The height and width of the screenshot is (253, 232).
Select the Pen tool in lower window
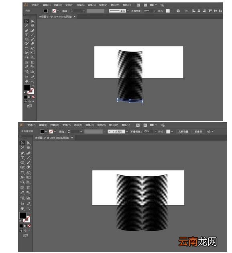click(x=22, y=153)
